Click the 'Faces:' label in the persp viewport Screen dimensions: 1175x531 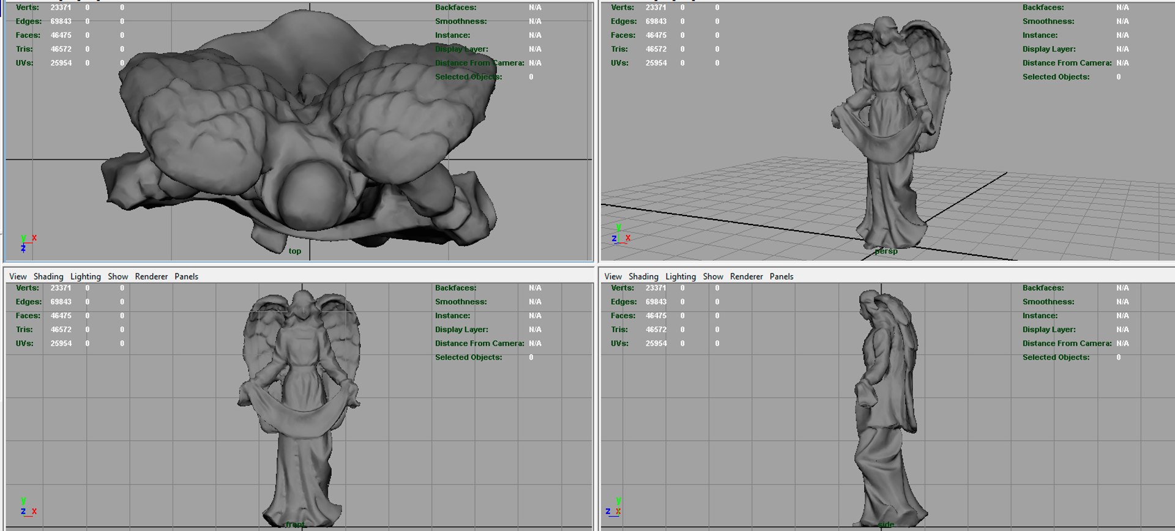tap(623, 35)
